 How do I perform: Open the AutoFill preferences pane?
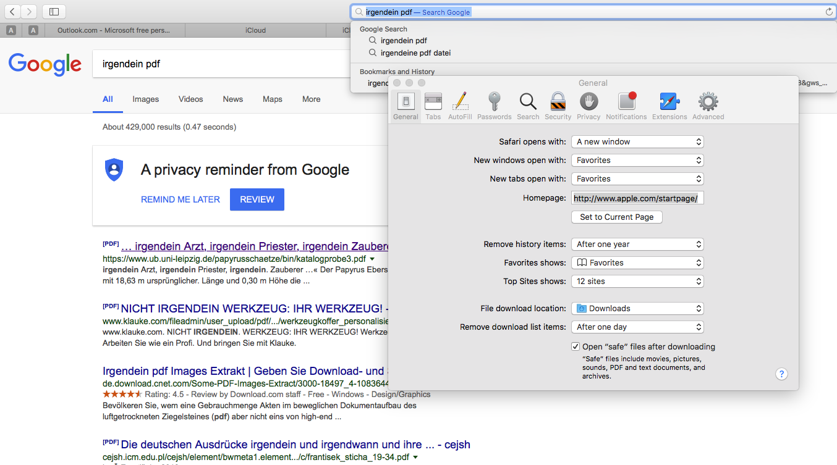click(x=460, y=106)
